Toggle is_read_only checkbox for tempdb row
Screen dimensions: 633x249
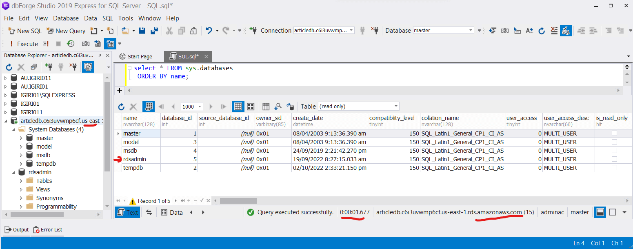click(614, 168)
